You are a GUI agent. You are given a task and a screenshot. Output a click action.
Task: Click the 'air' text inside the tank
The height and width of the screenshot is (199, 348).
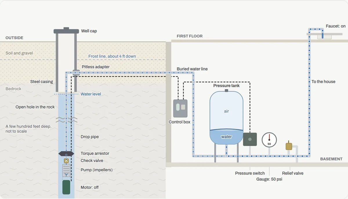226,111
